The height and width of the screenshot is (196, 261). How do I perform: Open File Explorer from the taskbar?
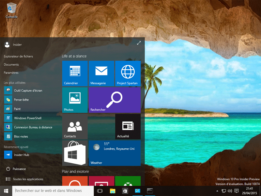pos(113,191)
